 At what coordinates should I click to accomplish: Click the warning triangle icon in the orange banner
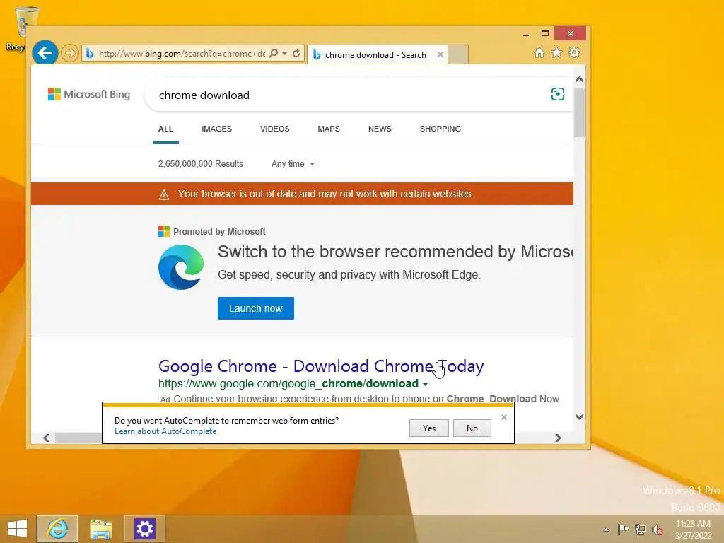pyautogui.click(x=164, y=194)
